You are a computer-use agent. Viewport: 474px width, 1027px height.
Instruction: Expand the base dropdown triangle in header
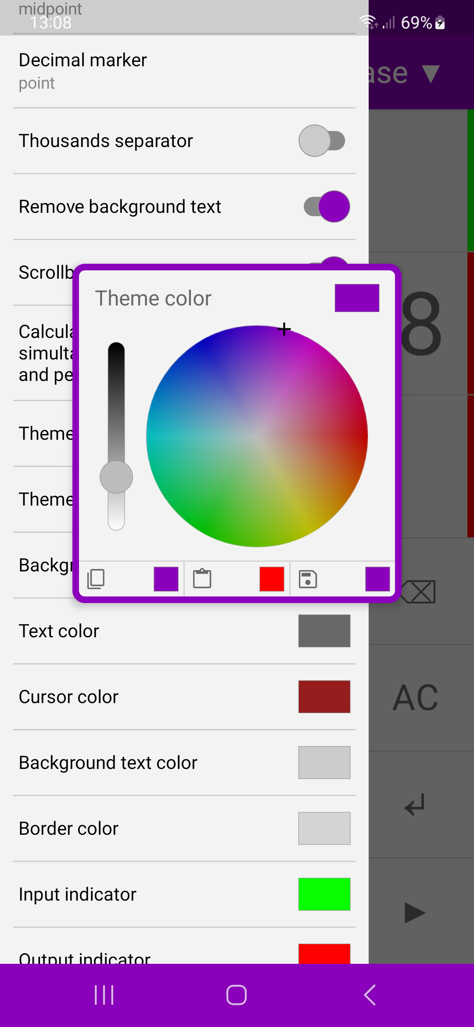(431, 74)
